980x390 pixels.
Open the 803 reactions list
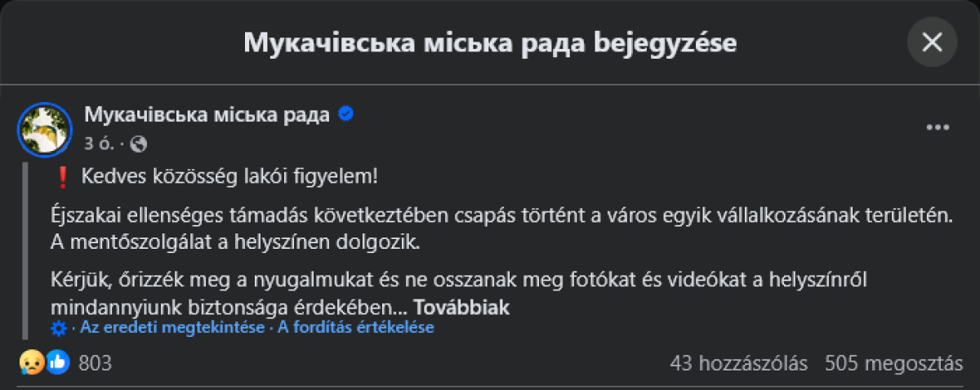[x=95, y=363]
